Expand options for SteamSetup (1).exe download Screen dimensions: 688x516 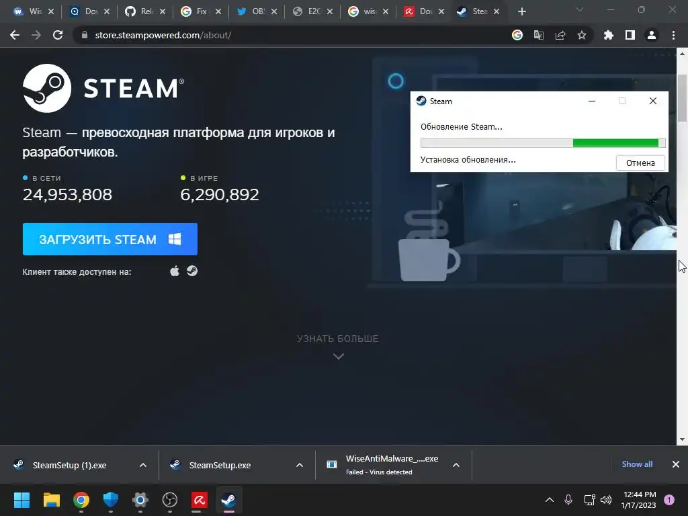(x=143, y=465)
